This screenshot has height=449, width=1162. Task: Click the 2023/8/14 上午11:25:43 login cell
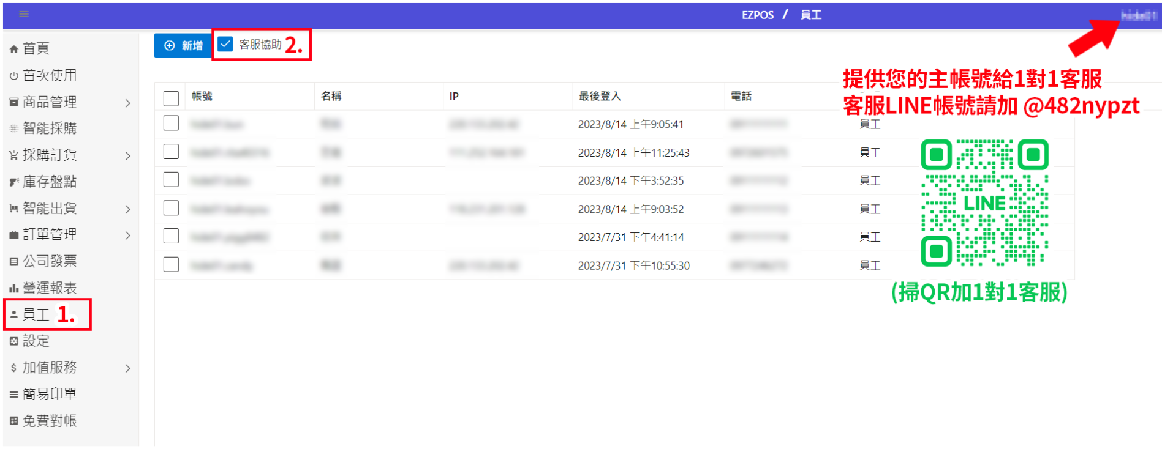(633, 152)
